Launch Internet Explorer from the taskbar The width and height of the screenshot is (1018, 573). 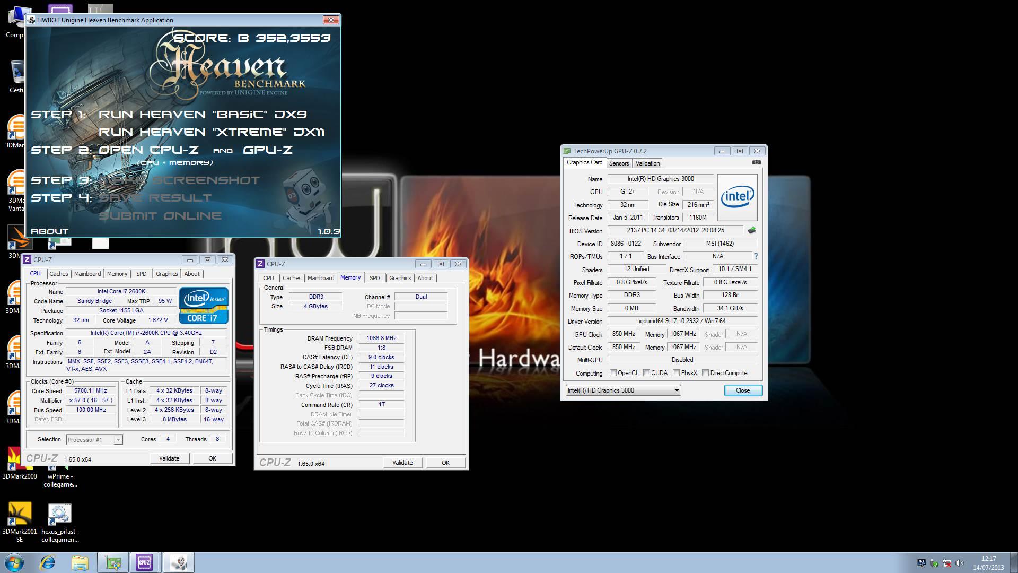tap(48, 562)
